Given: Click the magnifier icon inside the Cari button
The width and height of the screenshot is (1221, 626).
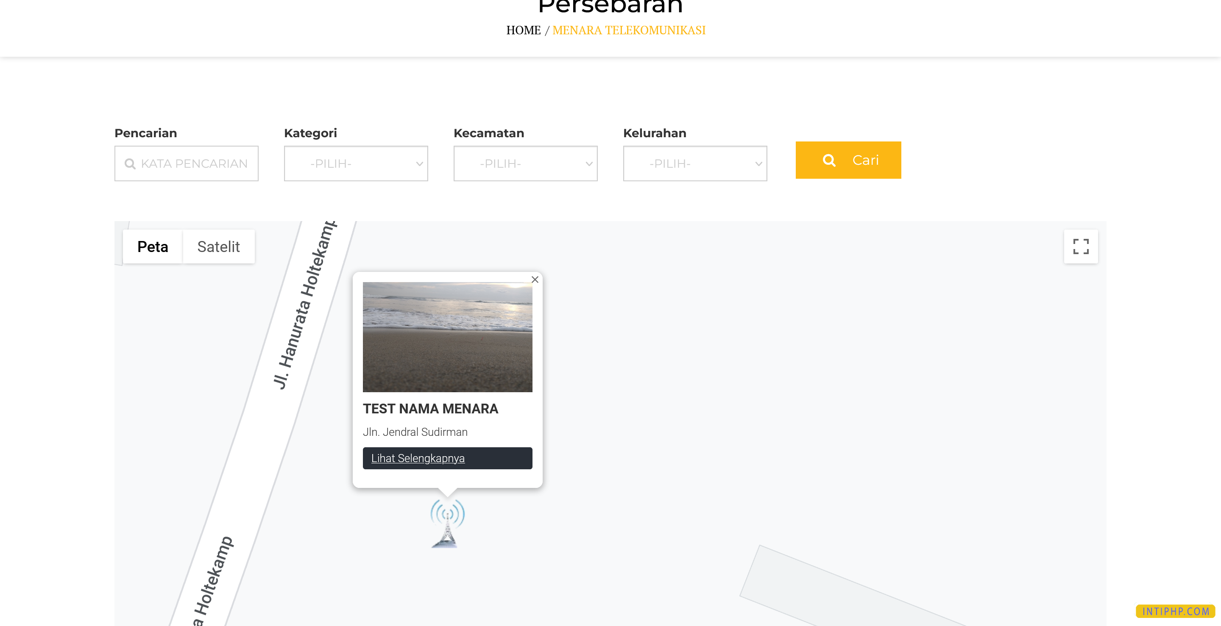Looking at the screenshot, I should 829,160.
